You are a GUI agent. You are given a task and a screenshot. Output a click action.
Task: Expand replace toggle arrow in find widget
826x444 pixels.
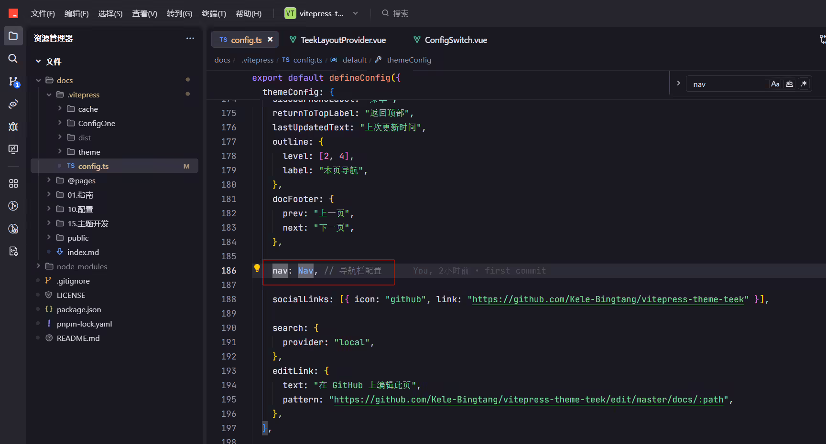click(x=678, y=83)
